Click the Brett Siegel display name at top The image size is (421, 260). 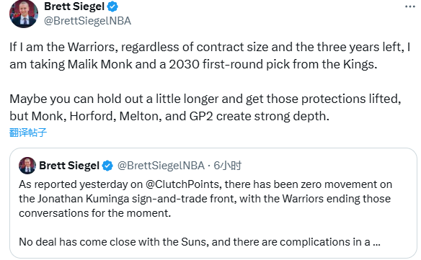pyautogui.click(x=74, y=6)
